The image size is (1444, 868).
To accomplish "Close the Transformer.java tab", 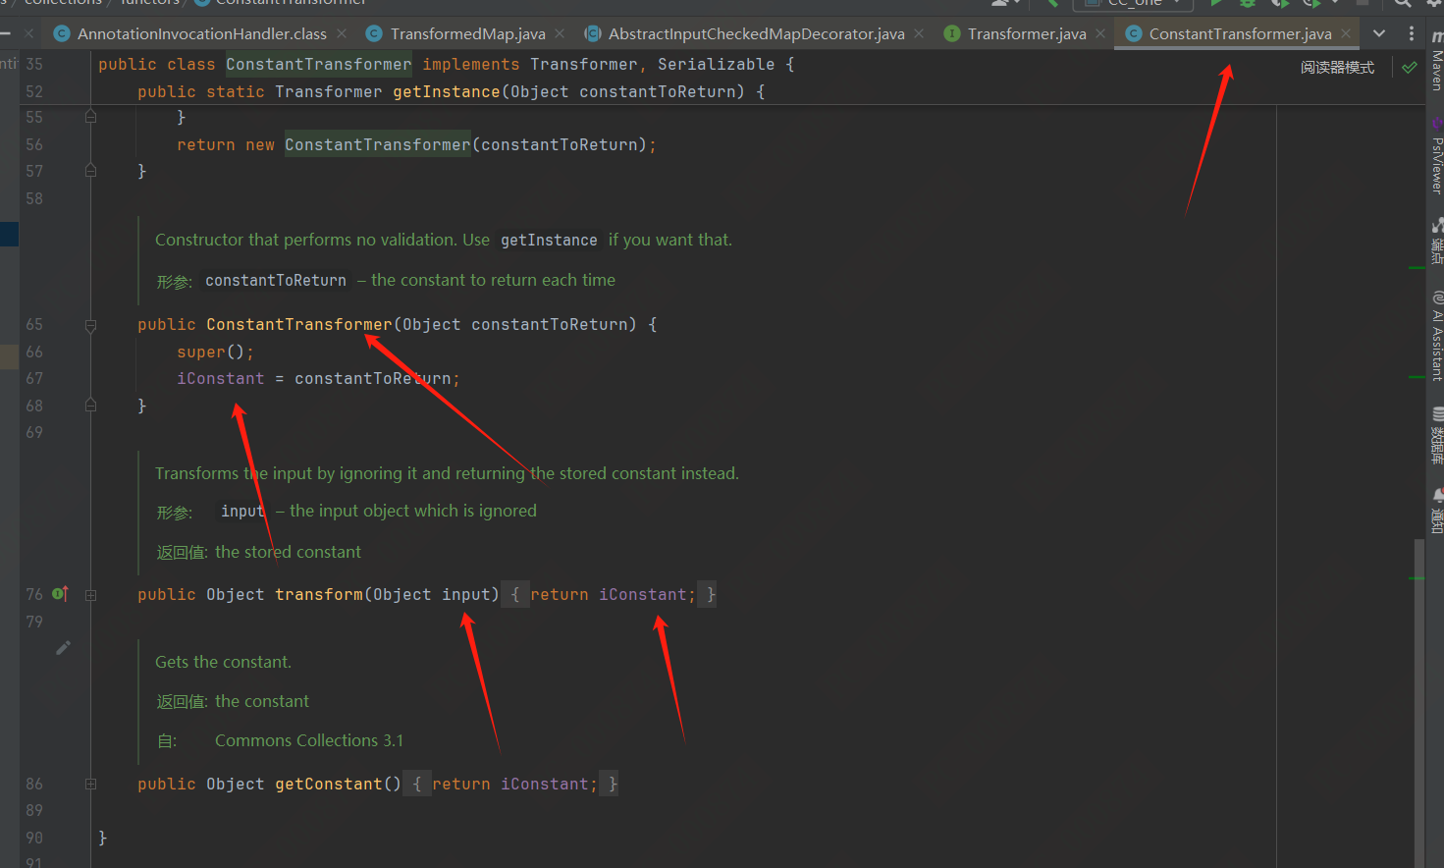I will [1100, 33].
